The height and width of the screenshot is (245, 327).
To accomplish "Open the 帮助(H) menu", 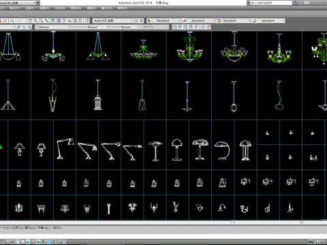I will pos(123,8).
